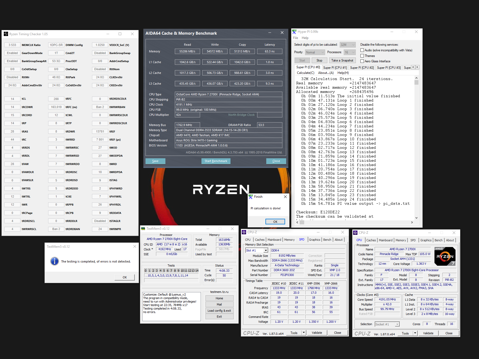This screenshot has height=359, width=479.
Task: Click the blue information icon in TestMem5 dialog
Action: tap(55, 261)
